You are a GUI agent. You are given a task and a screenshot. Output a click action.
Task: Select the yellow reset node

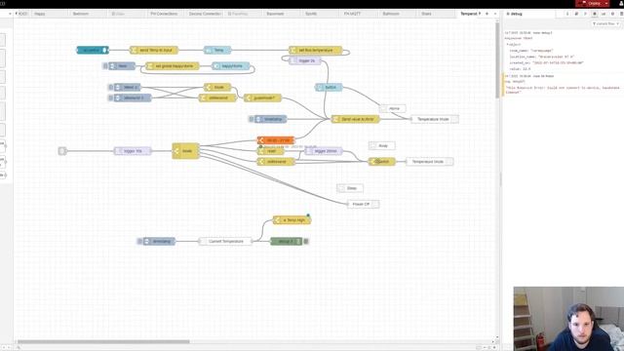271,151
